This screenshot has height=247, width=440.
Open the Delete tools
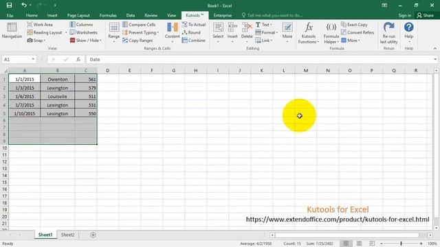coord(247,32)
